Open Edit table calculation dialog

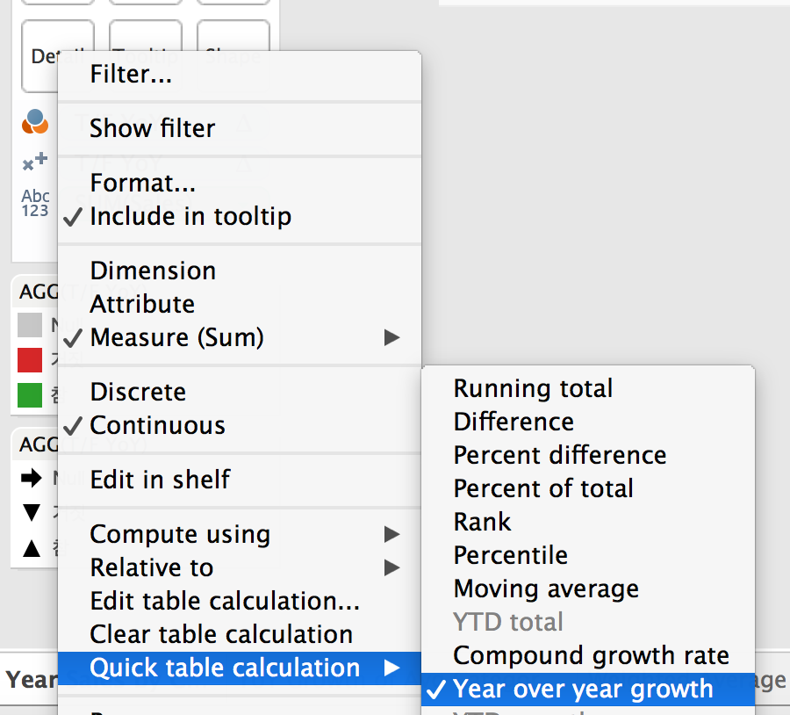pyautogui.click(x=225, y=601)
